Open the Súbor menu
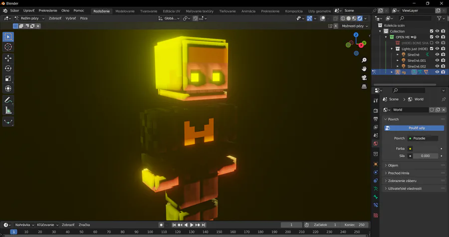This screenshot has width=449, height=237. click(14, 10)
